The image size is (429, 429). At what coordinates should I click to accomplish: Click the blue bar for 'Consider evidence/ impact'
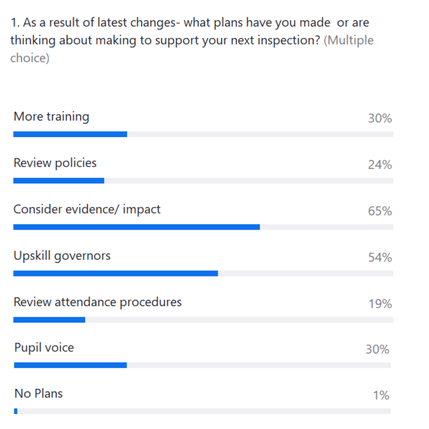point(137,227)
